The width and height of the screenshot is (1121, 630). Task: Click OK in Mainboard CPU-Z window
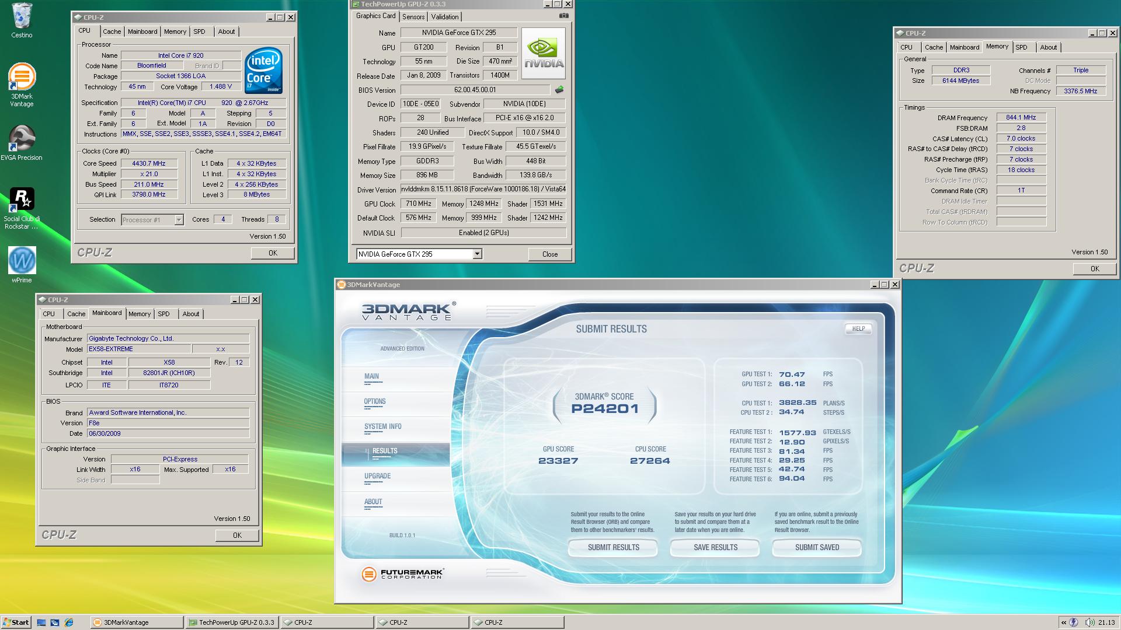point(237,535)
